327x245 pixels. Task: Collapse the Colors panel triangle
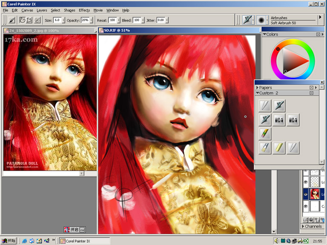click(x=264, y=34)
